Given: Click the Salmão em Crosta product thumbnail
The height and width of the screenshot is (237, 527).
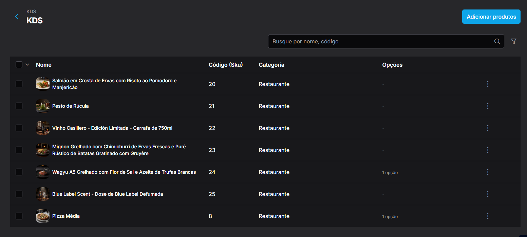Looking at the screenshot, I should pyautogui.click(x=43, y=84).
